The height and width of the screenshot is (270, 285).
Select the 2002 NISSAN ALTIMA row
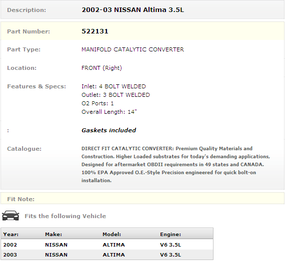click(107, 245)
